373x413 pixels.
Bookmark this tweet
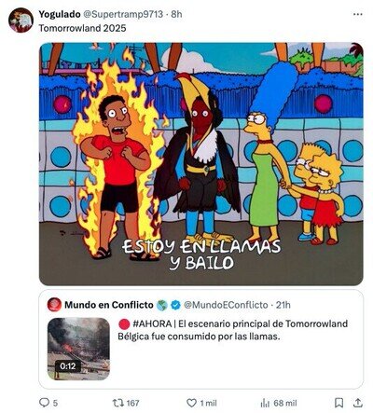(x=338, y=403)
